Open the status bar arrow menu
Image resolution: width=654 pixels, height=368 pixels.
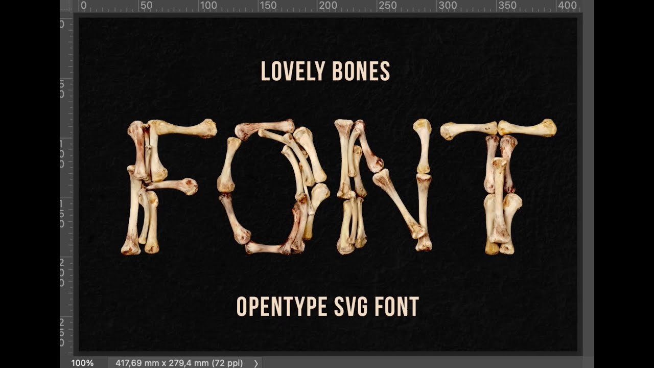(x=256, y=363)
